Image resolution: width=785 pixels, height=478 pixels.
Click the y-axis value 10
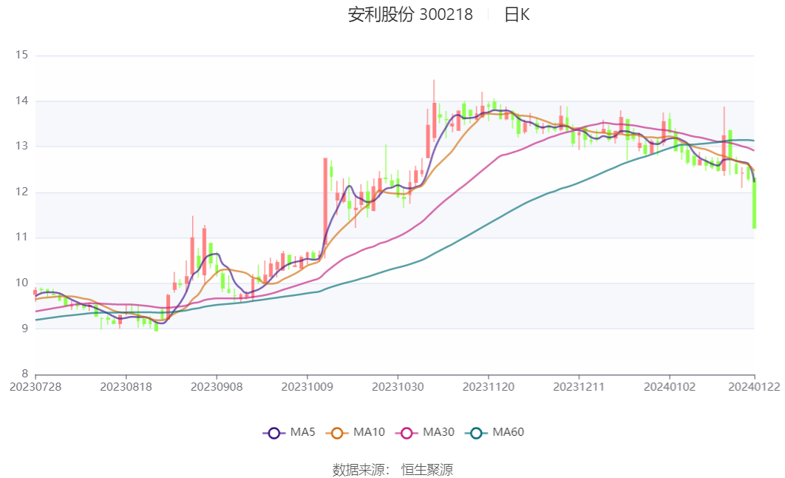pyautogui.click(x=21, y=283)
